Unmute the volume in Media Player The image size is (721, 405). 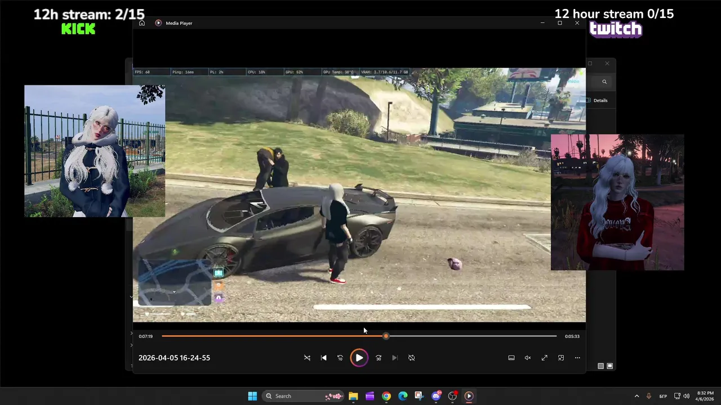pyautogui.click(x=528, y=358)
